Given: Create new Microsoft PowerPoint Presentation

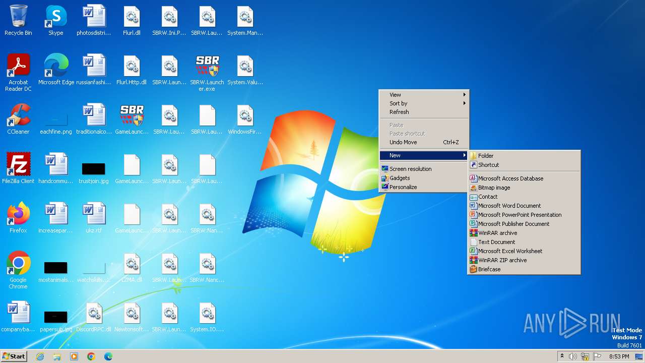Looking at the screenshot, I should [x=524, y=215].
